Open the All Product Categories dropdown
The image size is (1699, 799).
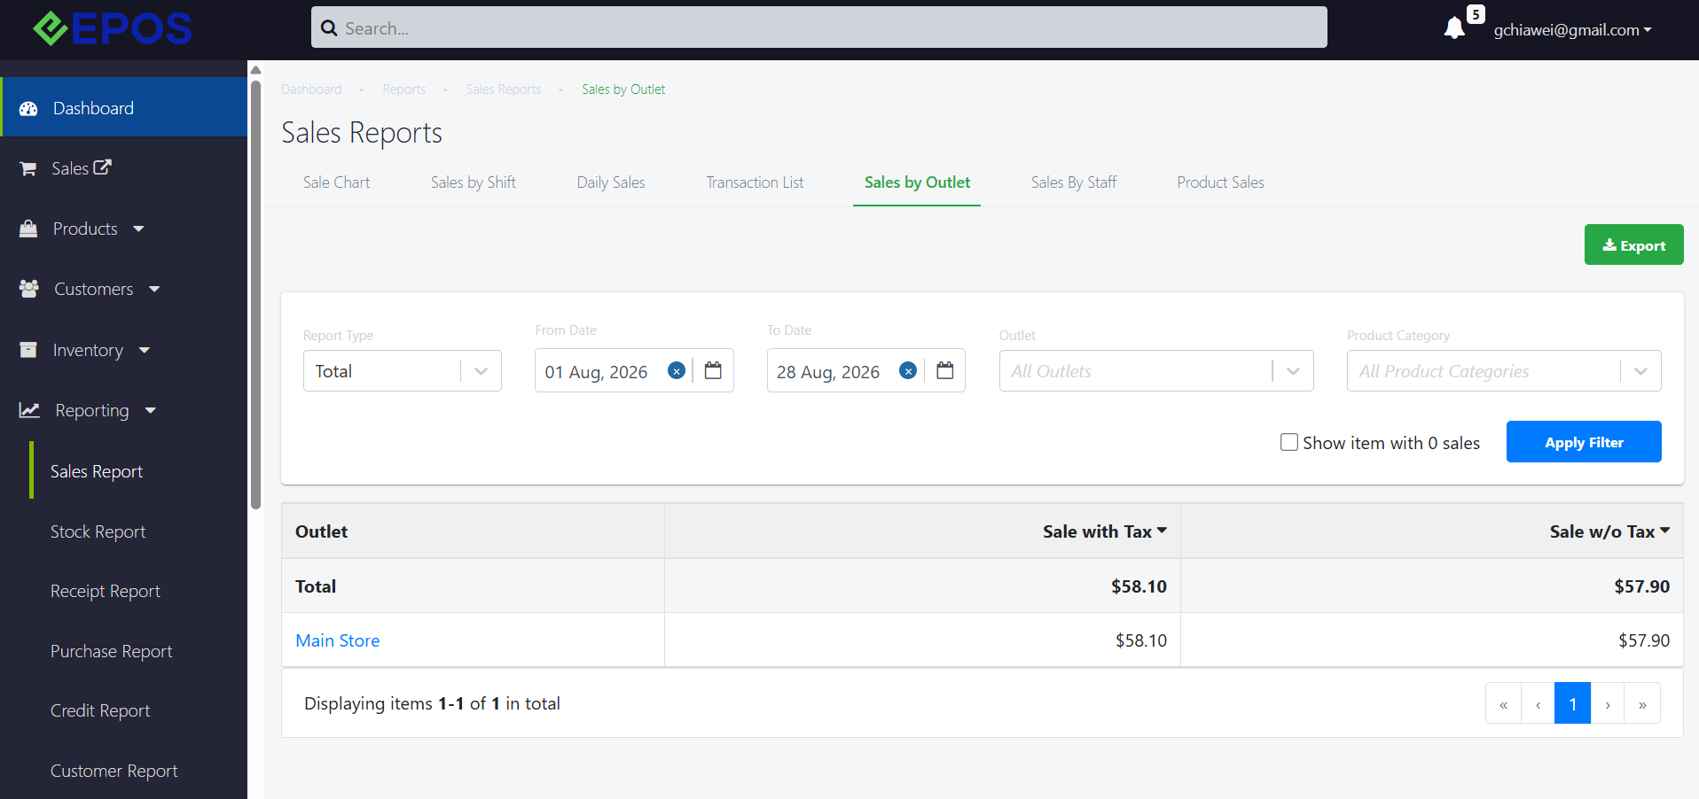pyautogui.click(x=1504, y=371)
